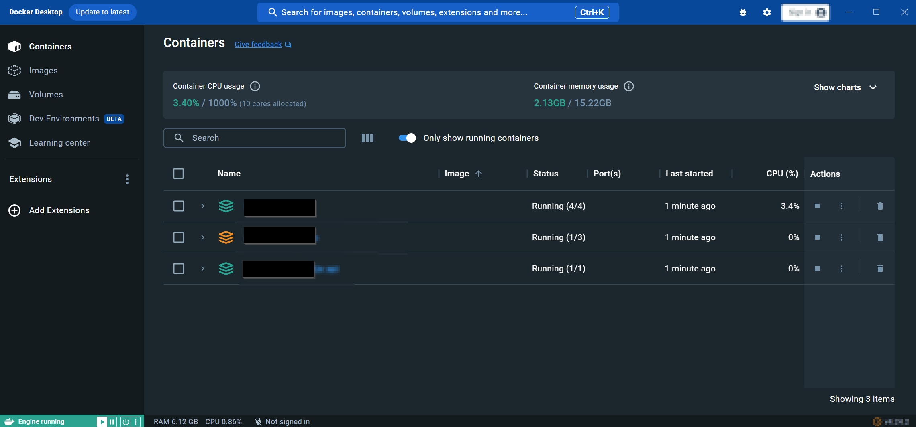Click the Port(s) column header

[x=607, y=174]
